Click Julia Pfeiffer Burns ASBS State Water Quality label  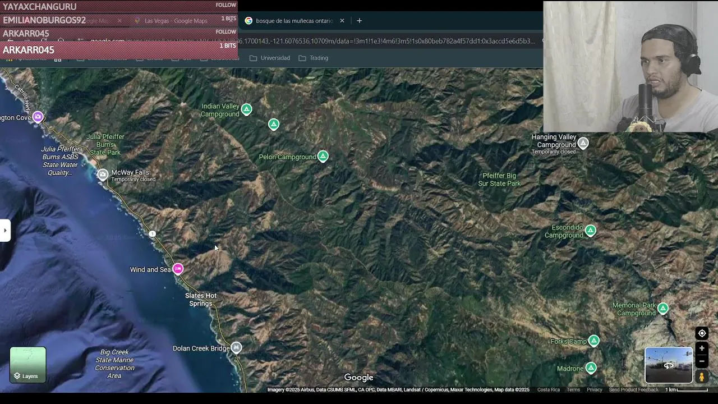[60, 161]
